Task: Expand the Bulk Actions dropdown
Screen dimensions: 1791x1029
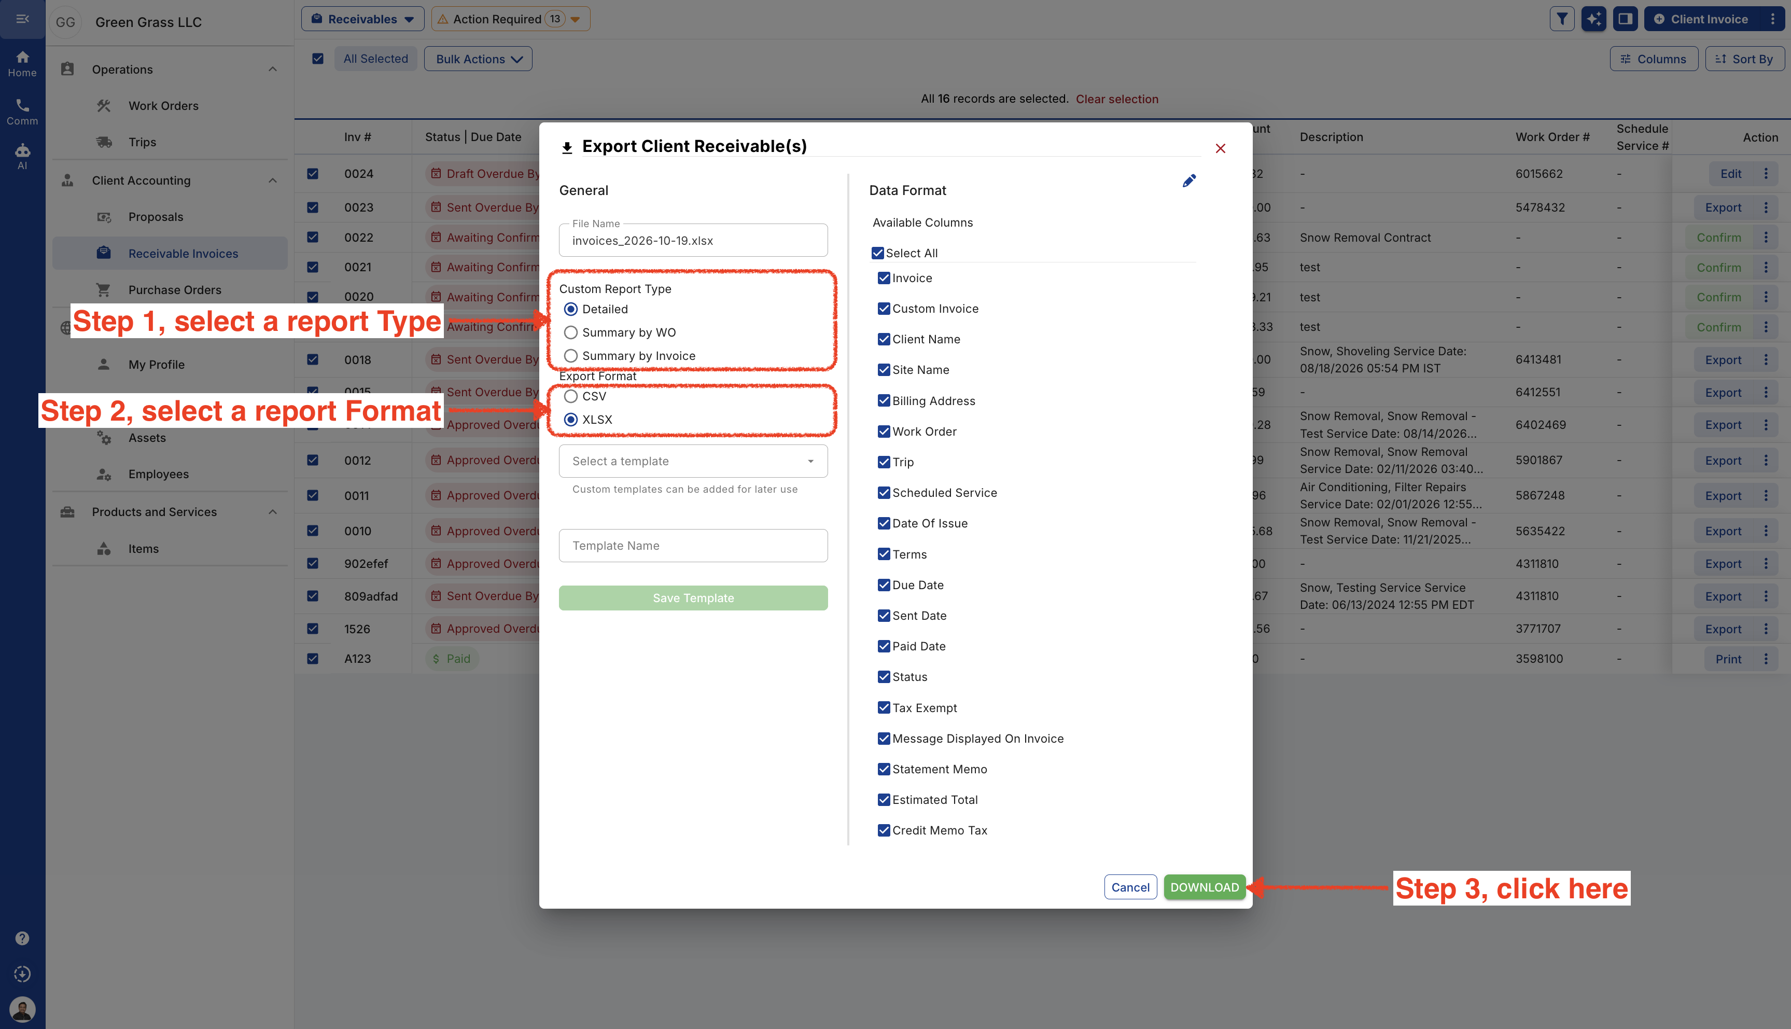Action: [478, 59]
